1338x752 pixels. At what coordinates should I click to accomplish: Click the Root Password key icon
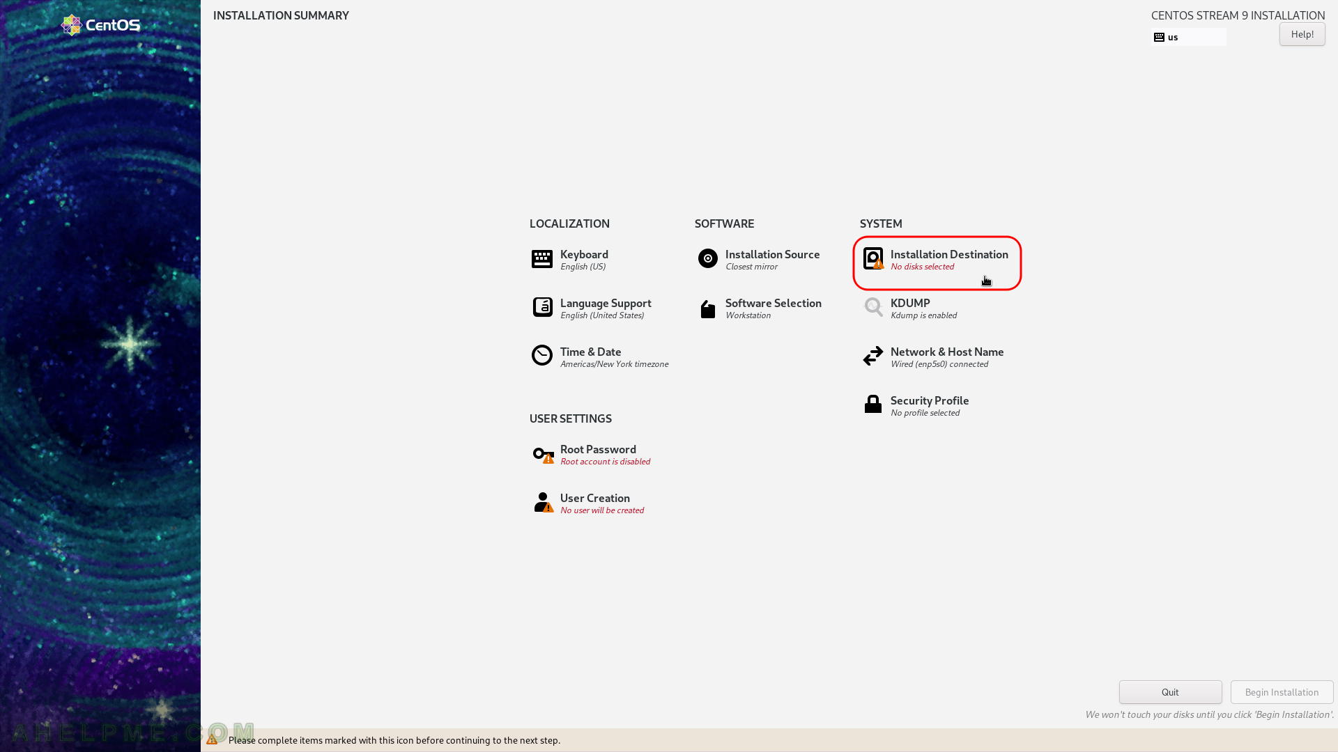click(543, 455)
